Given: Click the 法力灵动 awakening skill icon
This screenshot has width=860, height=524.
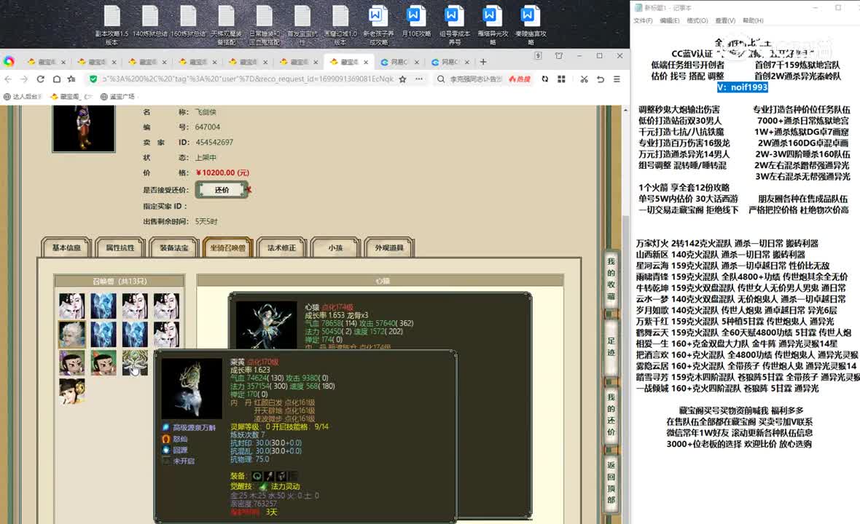Looking at the screenshot, I should (263, 486).
